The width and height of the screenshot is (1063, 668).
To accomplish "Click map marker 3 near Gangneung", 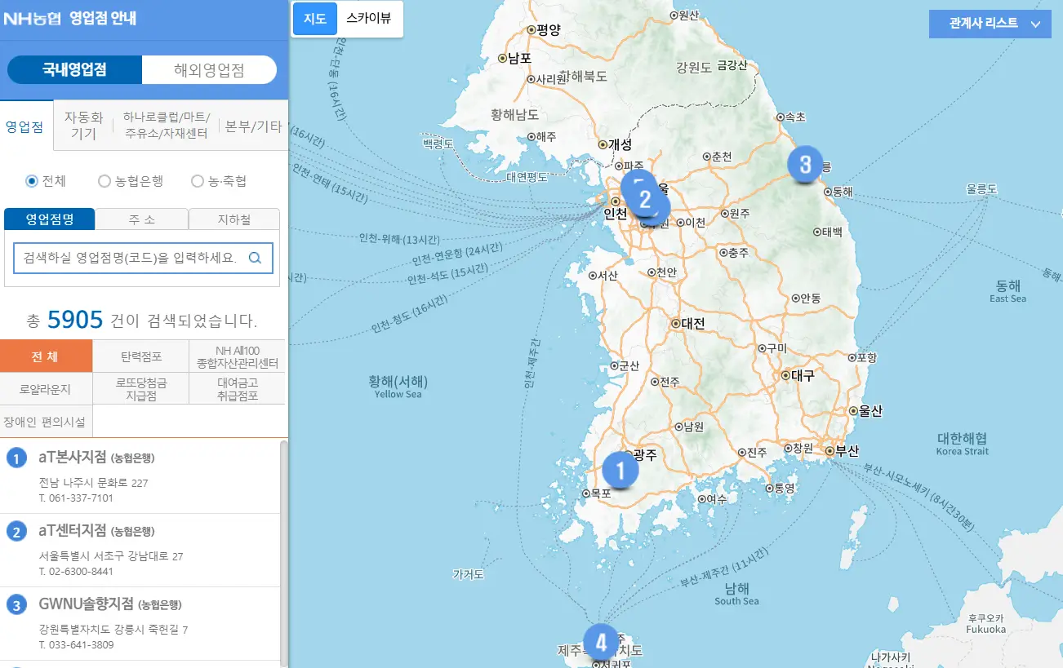I will 806,163.
